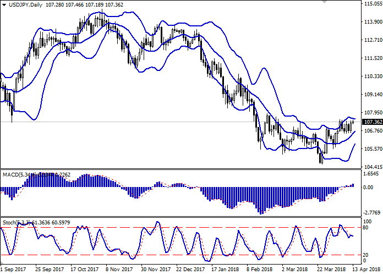The width and height of the screenshot is (383, 275).
Task: Select price level 115.055 on the scale
Action: point(373,4)
